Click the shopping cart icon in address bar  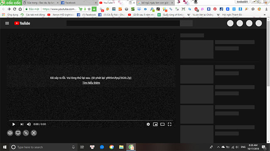(81, 9)
